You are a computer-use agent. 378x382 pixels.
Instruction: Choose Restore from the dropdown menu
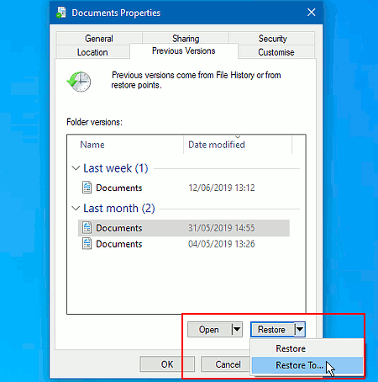coord(307,348)
